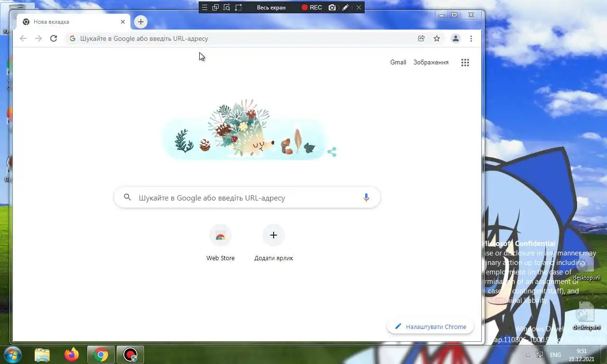607x364 pixels.
Task: Start voice search with the microphone
Action: 366,198
